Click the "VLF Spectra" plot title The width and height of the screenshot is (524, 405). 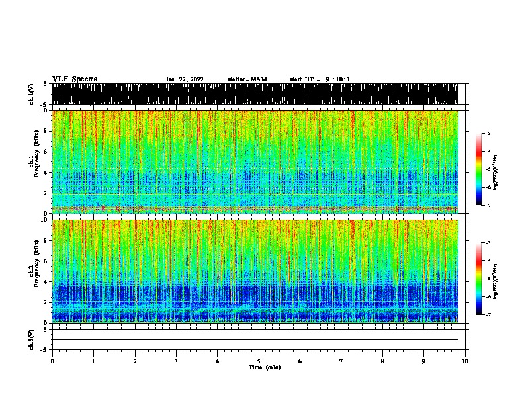click(75, 79)
